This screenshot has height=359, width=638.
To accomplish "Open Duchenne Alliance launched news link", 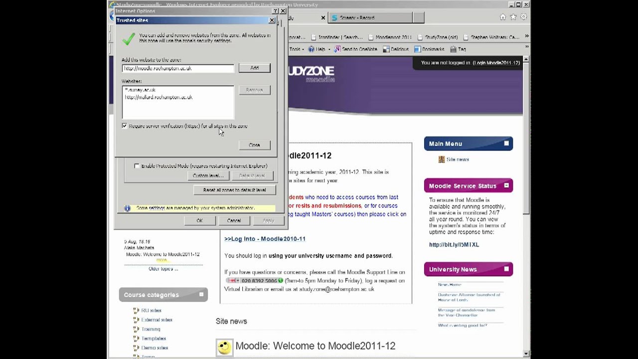I will tap(469, 297).
